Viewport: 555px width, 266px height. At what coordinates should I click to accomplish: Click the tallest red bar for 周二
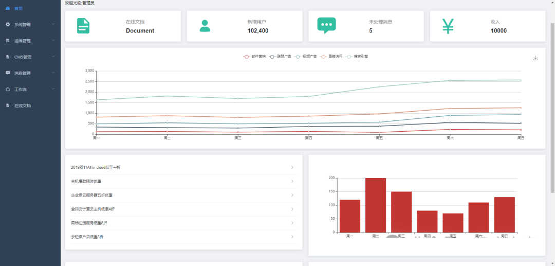tap(376, 205)
